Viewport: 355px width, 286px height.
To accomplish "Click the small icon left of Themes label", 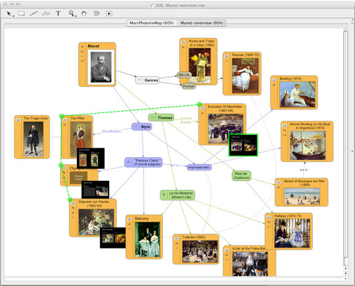I will click(152, 117).
